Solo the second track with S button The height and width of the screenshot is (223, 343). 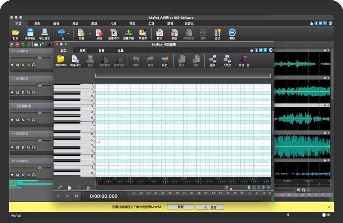point(23,93)
